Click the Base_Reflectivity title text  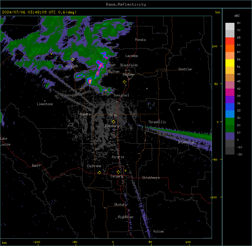pyautogui.click(x=126, y=4)
